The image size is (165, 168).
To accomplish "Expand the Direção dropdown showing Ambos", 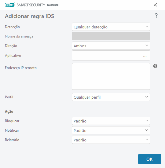I will 111,46.
